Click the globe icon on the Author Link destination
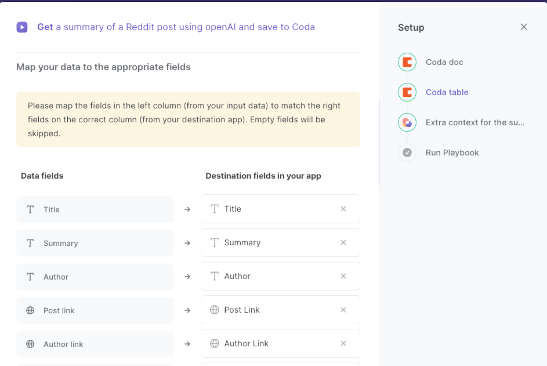The width and height of the screenshot is (547, 366). tap(215, 343)
